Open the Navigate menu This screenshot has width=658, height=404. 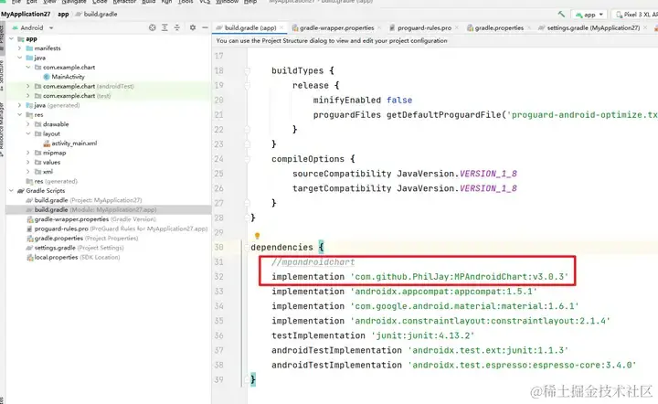(x=74, y=2)
